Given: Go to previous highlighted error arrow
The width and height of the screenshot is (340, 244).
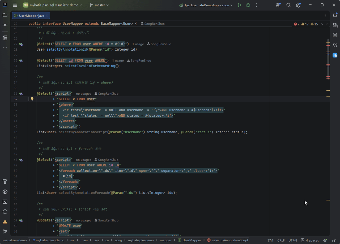Looking at the screenshot, I should pos(322,24).
